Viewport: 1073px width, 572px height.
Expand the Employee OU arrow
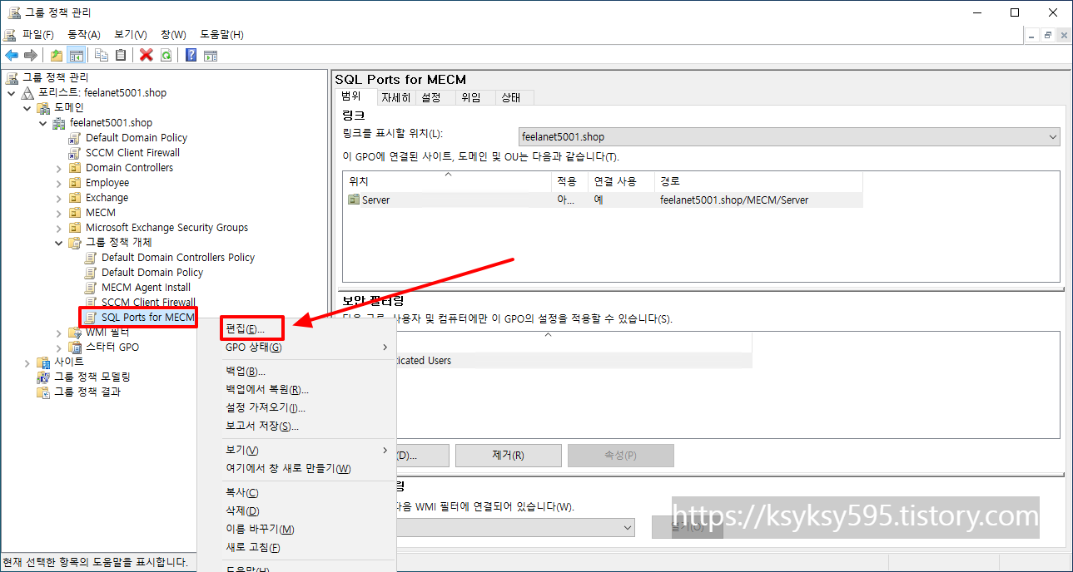coord(59,182)
